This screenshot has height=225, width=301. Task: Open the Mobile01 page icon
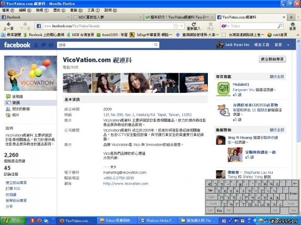(x=223, y=89)
